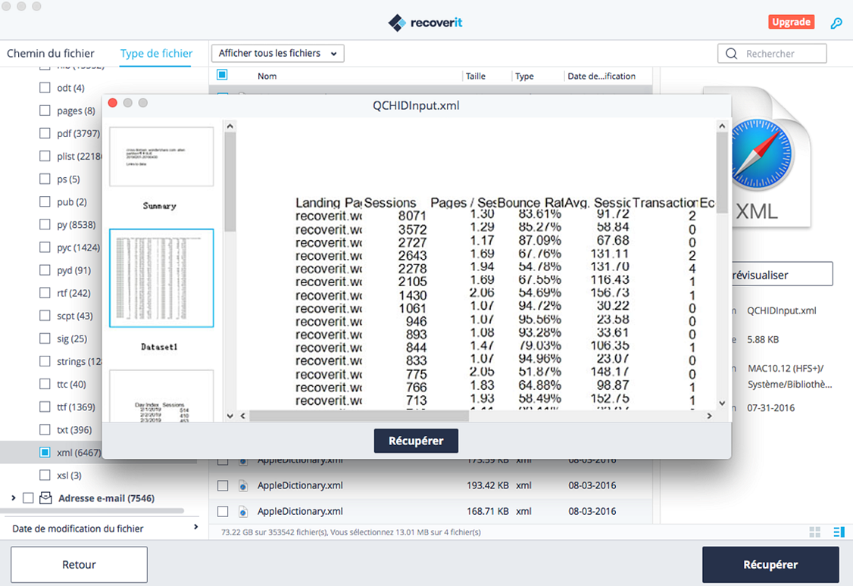Click preview scroll up arrow on thumbnails
This screenshot has height=586, width=853.
click(230, 126)
